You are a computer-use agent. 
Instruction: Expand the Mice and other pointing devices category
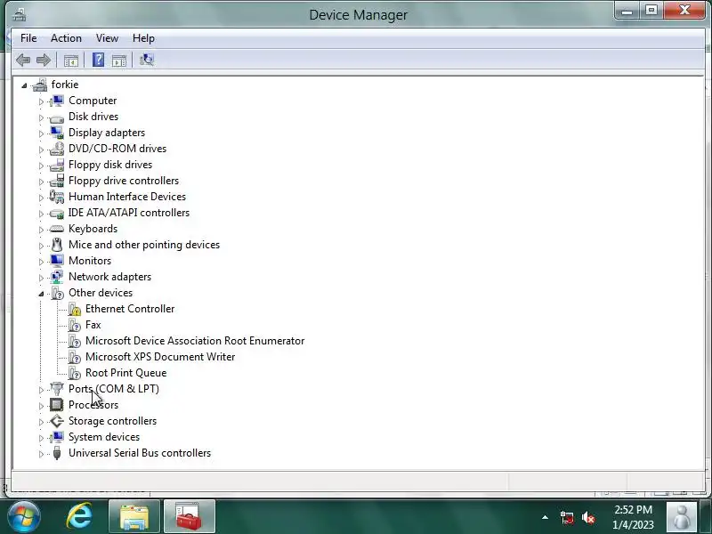41,246
